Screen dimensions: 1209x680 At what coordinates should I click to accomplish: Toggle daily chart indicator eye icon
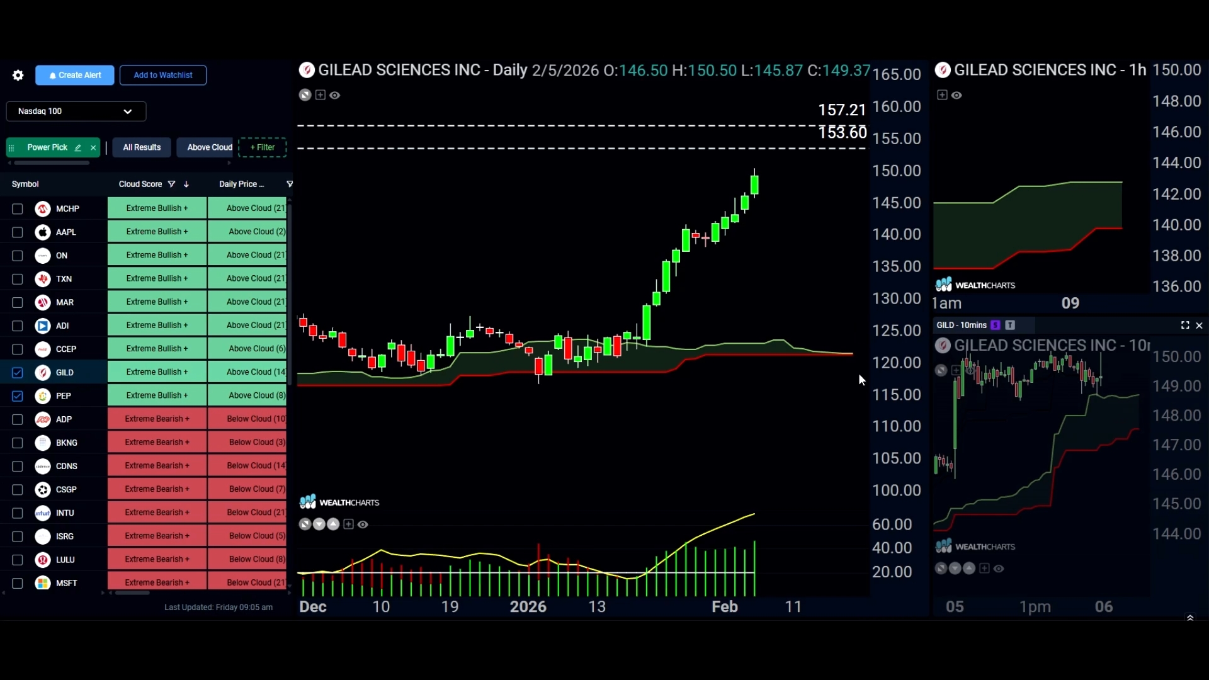coord(335,95)
